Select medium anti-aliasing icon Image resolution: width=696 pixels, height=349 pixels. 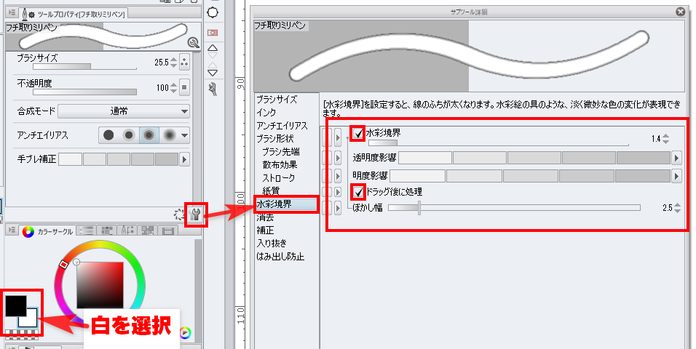(x=149, y=135)
